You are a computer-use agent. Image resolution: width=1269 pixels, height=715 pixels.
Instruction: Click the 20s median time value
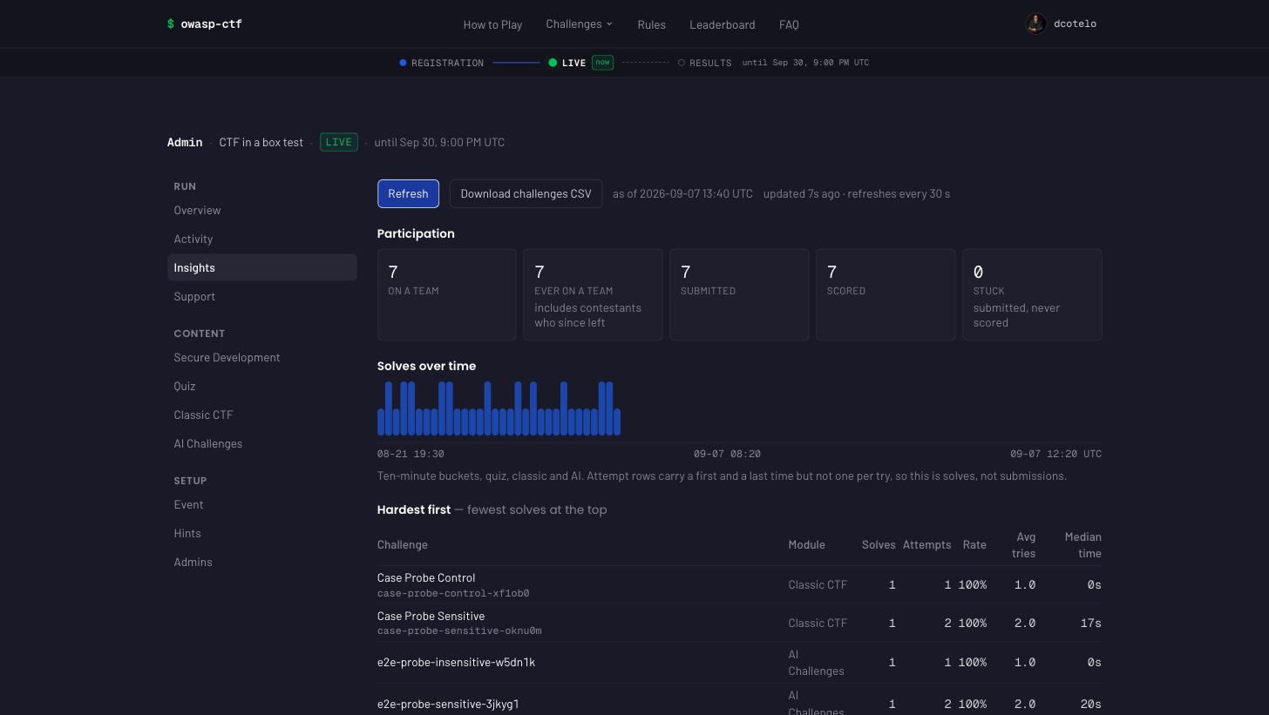pos(1090,704)
